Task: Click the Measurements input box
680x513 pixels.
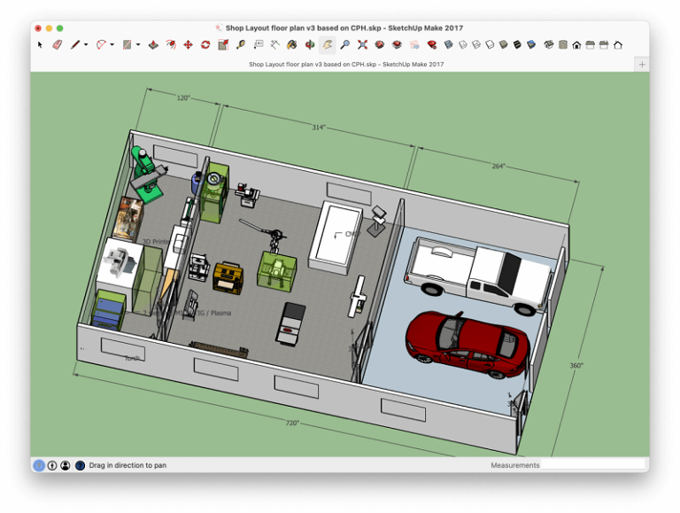Action: click(x=593, y=465)
